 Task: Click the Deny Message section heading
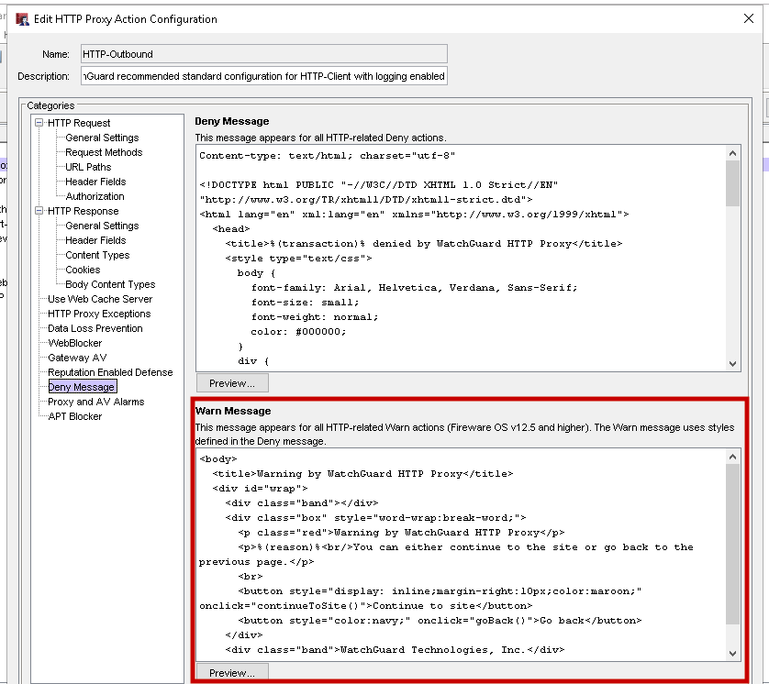coord(232,121)
